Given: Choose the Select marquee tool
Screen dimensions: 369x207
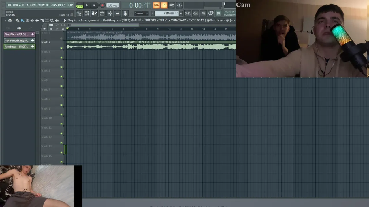Looking at the screenshot, I should (47, 20).
